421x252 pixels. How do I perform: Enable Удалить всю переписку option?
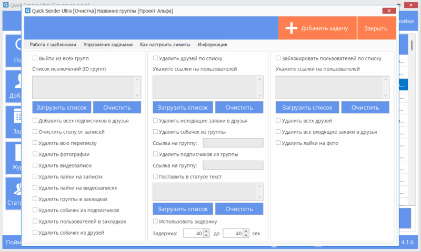tap(35, 143)
